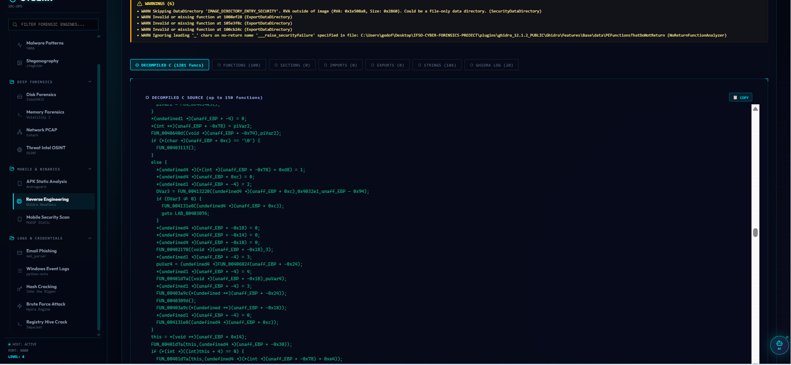
Task: Collapse the Mobile & Binaries section chevron
Action: [x=90, y=169]
